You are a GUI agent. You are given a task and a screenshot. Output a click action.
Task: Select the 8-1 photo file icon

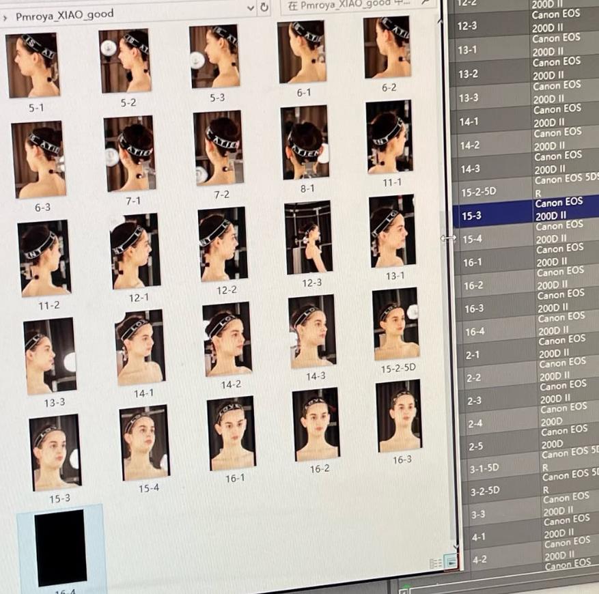click(305, 142)
